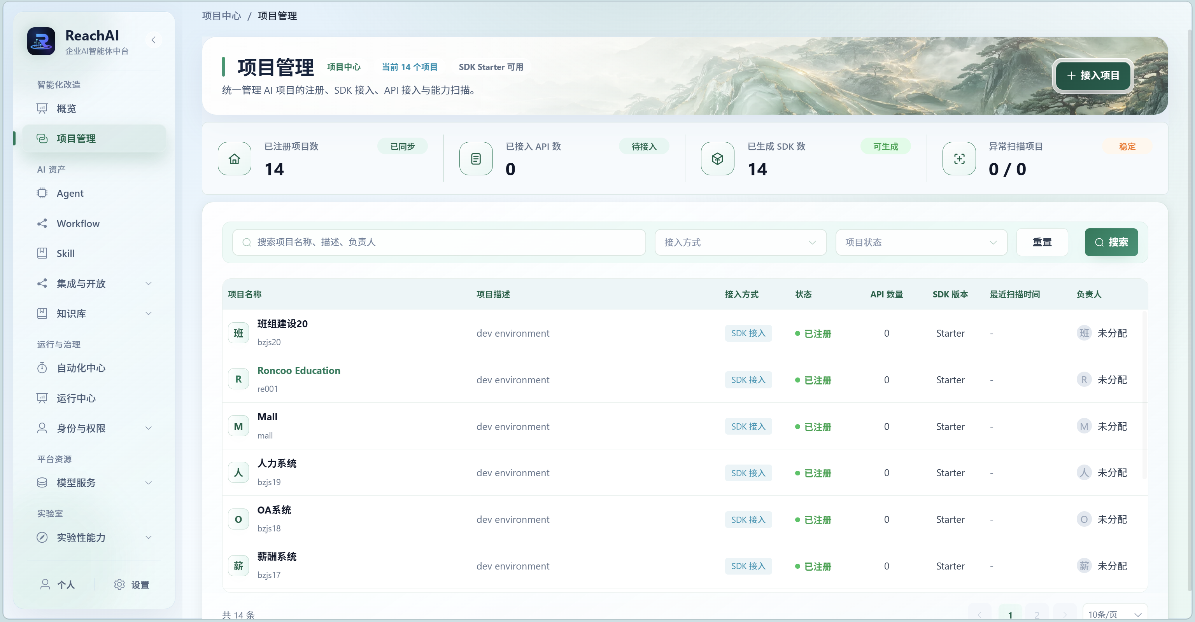This screenshot has width=1195, height=622.
Task: Open the 班组建设20 project
Action: click(282, 323)
